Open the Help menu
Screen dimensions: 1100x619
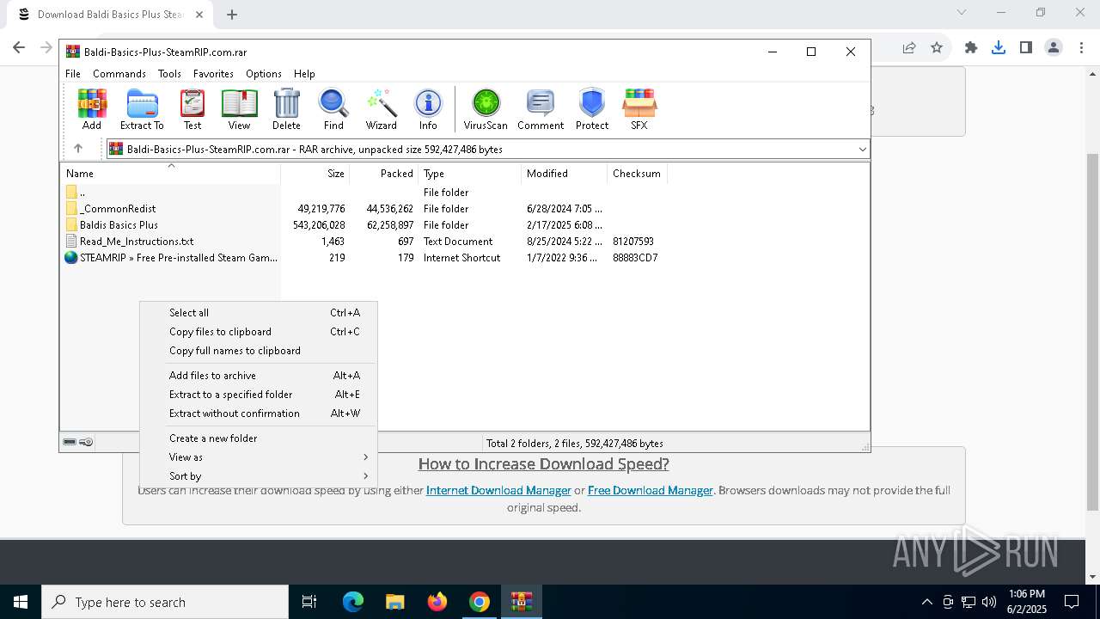point(304,74)
